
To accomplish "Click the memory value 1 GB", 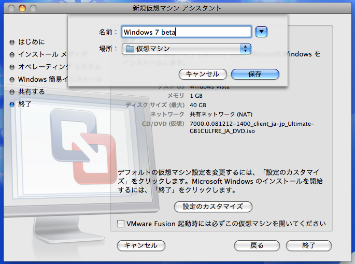I will [x=196, y=96].
